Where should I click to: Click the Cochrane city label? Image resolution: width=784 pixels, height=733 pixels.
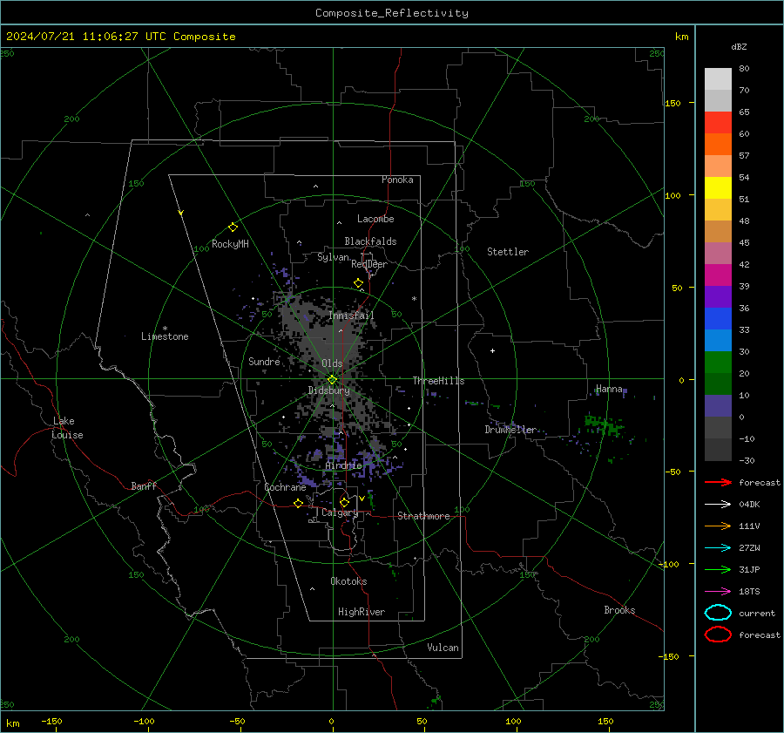pos(285,487)
